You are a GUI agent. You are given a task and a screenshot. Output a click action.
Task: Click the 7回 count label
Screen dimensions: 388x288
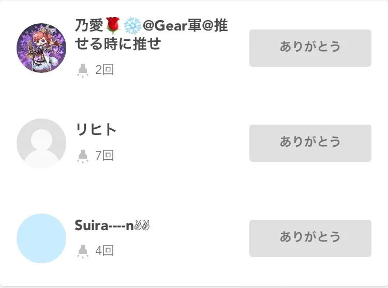coord(105,155)
